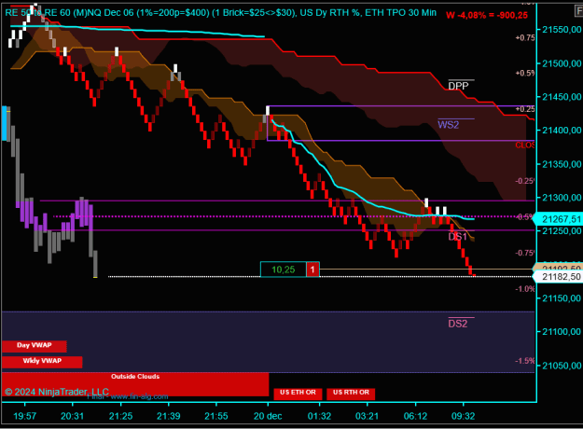Click the 21250,00 price axis label

pos(562,231)
